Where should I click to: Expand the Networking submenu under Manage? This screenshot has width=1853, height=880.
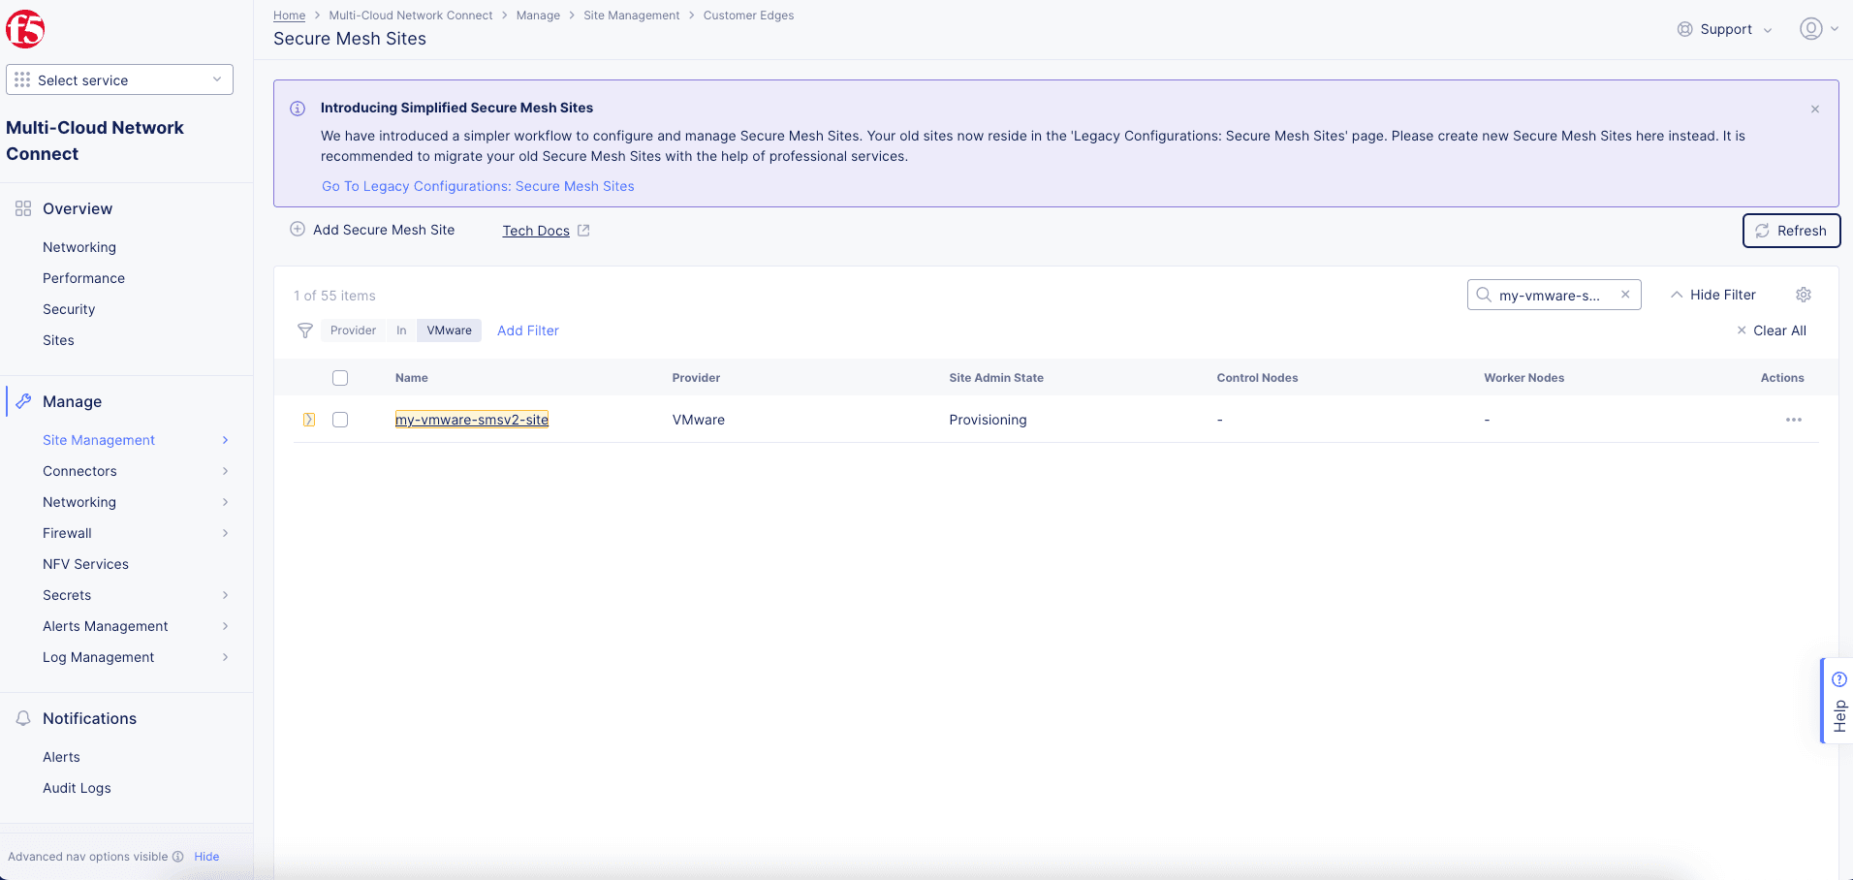click(x=225, y=502)
